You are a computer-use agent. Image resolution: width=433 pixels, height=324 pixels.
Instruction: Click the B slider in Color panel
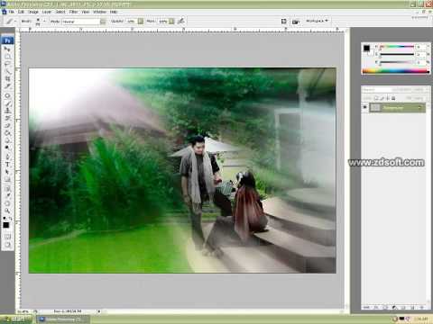[x=397, y=62]
